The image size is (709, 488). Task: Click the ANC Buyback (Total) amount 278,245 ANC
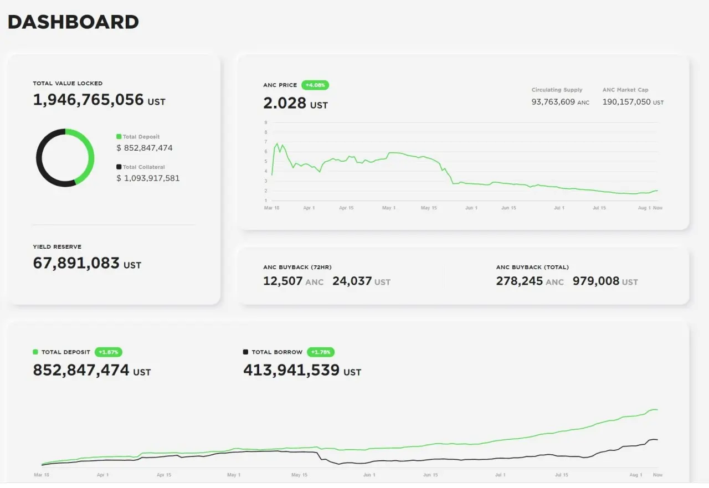point(530,281)
